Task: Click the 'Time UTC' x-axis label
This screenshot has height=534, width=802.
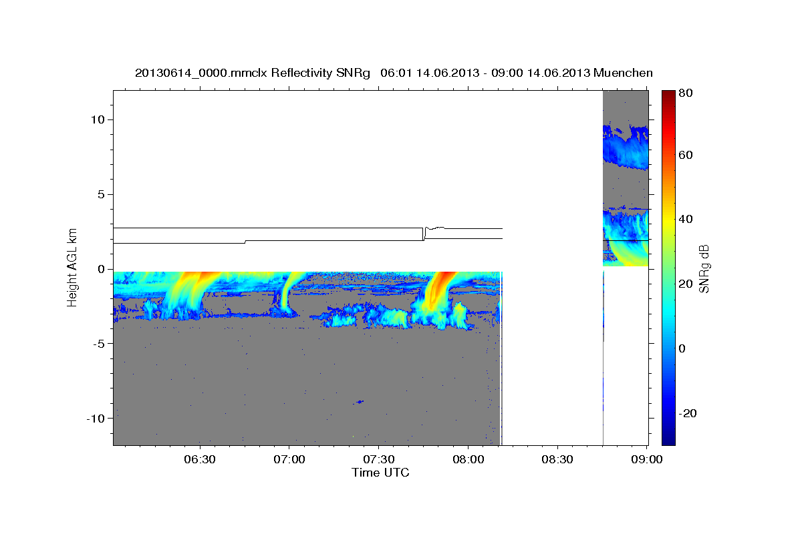Action: pyautogui.click(x=380, y=473)
